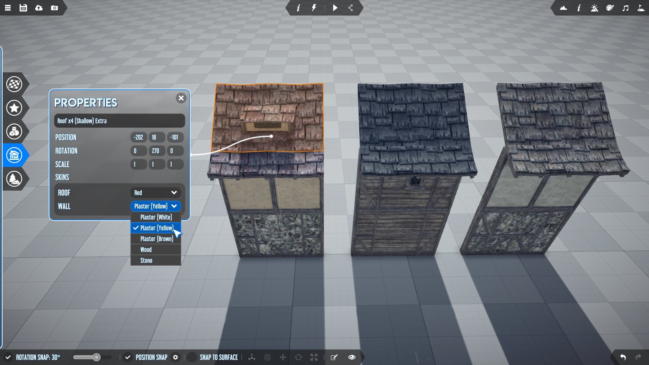Choose Plaster (Brown) wall option

155,239
